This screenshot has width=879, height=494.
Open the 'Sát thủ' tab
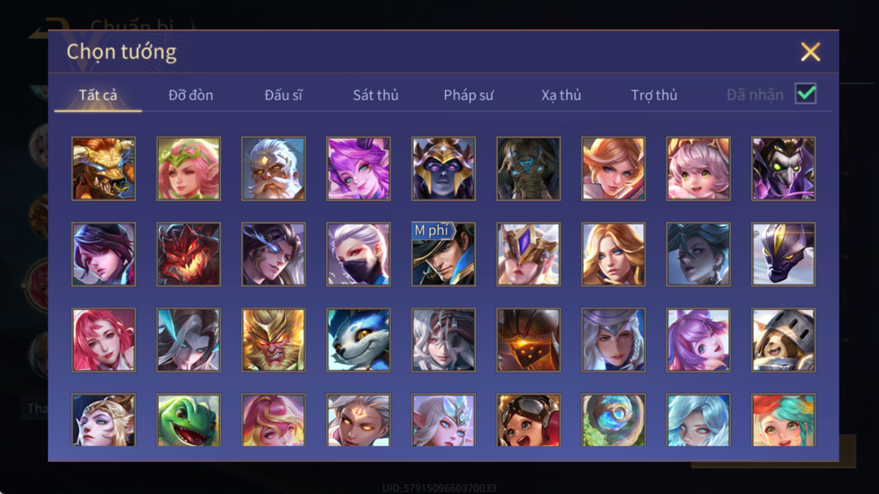pos(375,95)
